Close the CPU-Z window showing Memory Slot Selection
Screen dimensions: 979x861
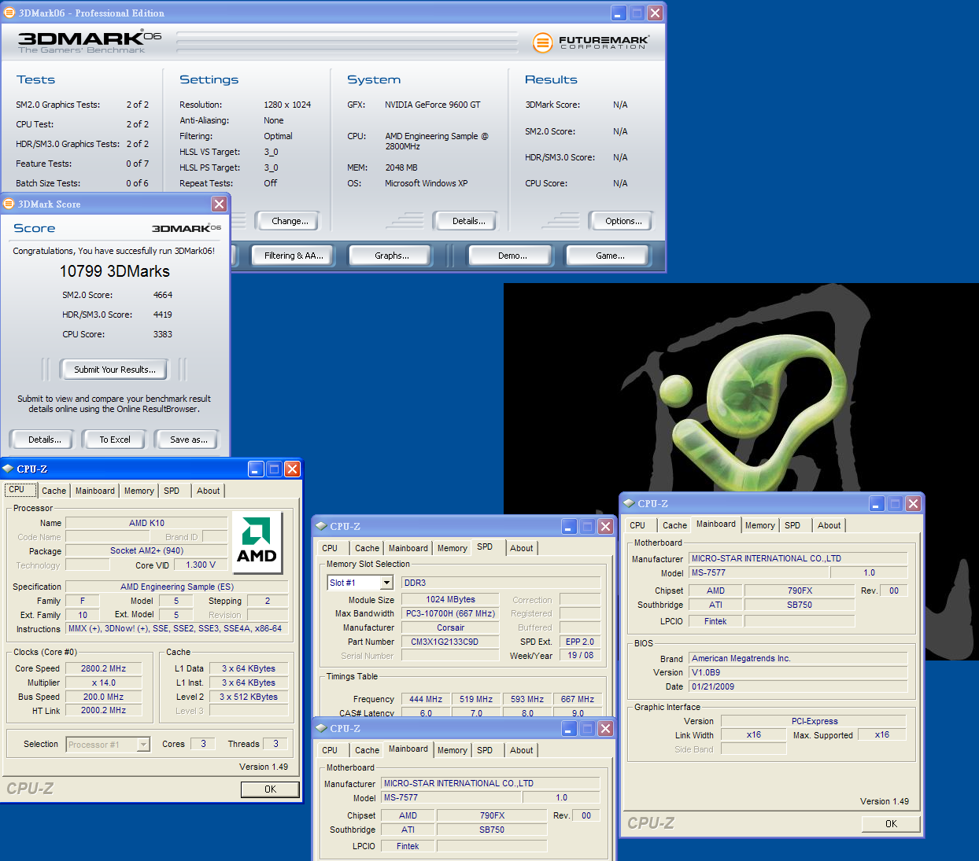pyautogui.click(x=605, y=526)
